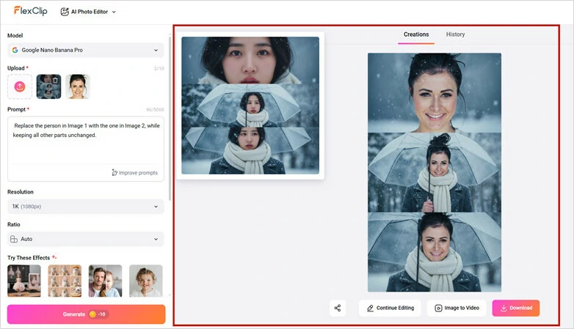Open the AI Photo Editor dropdown
574x329 pixels.
[x=88, y=12]
